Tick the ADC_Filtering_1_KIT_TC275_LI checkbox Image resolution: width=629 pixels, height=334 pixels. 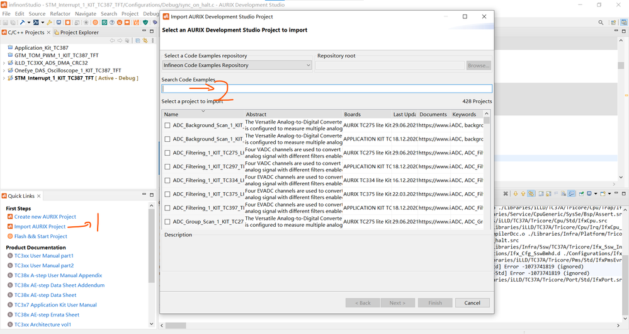click(167, 153)
